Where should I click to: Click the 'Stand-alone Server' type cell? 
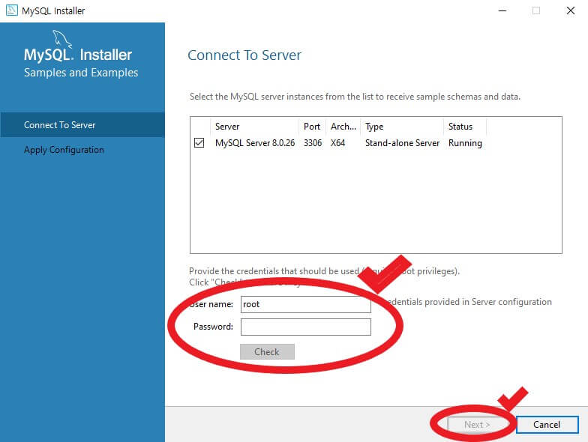click(x=402, y=143)
